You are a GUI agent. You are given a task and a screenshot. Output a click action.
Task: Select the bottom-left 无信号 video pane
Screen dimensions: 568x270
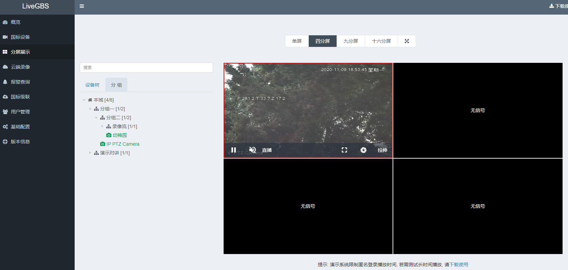click(x=308, y=206)
